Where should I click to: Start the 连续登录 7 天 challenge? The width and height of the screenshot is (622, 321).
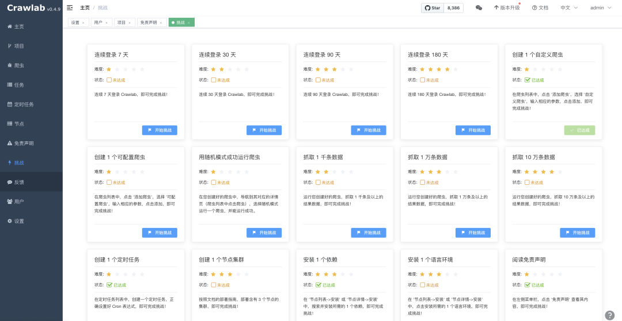(x=160, y=130)
